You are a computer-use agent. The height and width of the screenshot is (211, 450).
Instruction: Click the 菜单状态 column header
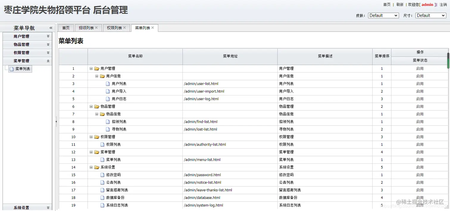[x=420, y=60]
